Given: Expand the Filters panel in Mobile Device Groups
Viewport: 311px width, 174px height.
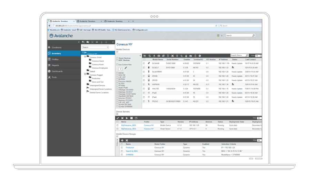Looking at the screenshot, I should [x=117, y=140].
